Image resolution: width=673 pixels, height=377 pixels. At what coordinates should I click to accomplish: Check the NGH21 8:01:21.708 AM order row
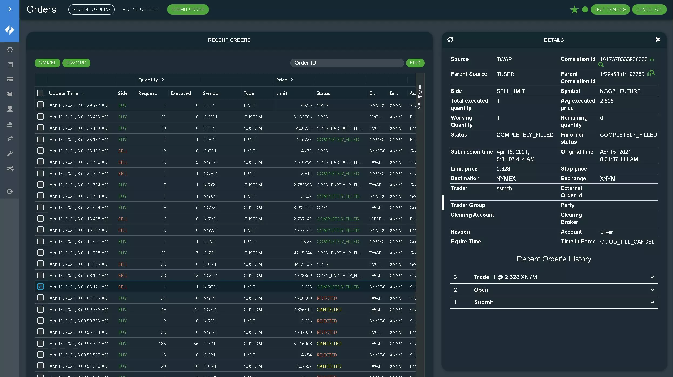pos(41,162)
